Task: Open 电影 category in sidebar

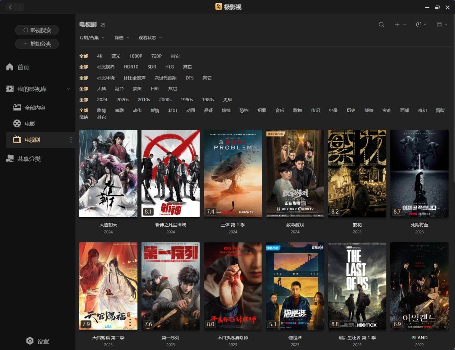Action: click(x=30, y=124)
